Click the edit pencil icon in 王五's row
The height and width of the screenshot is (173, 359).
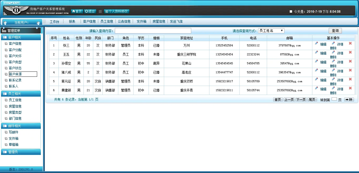(316, 52)
